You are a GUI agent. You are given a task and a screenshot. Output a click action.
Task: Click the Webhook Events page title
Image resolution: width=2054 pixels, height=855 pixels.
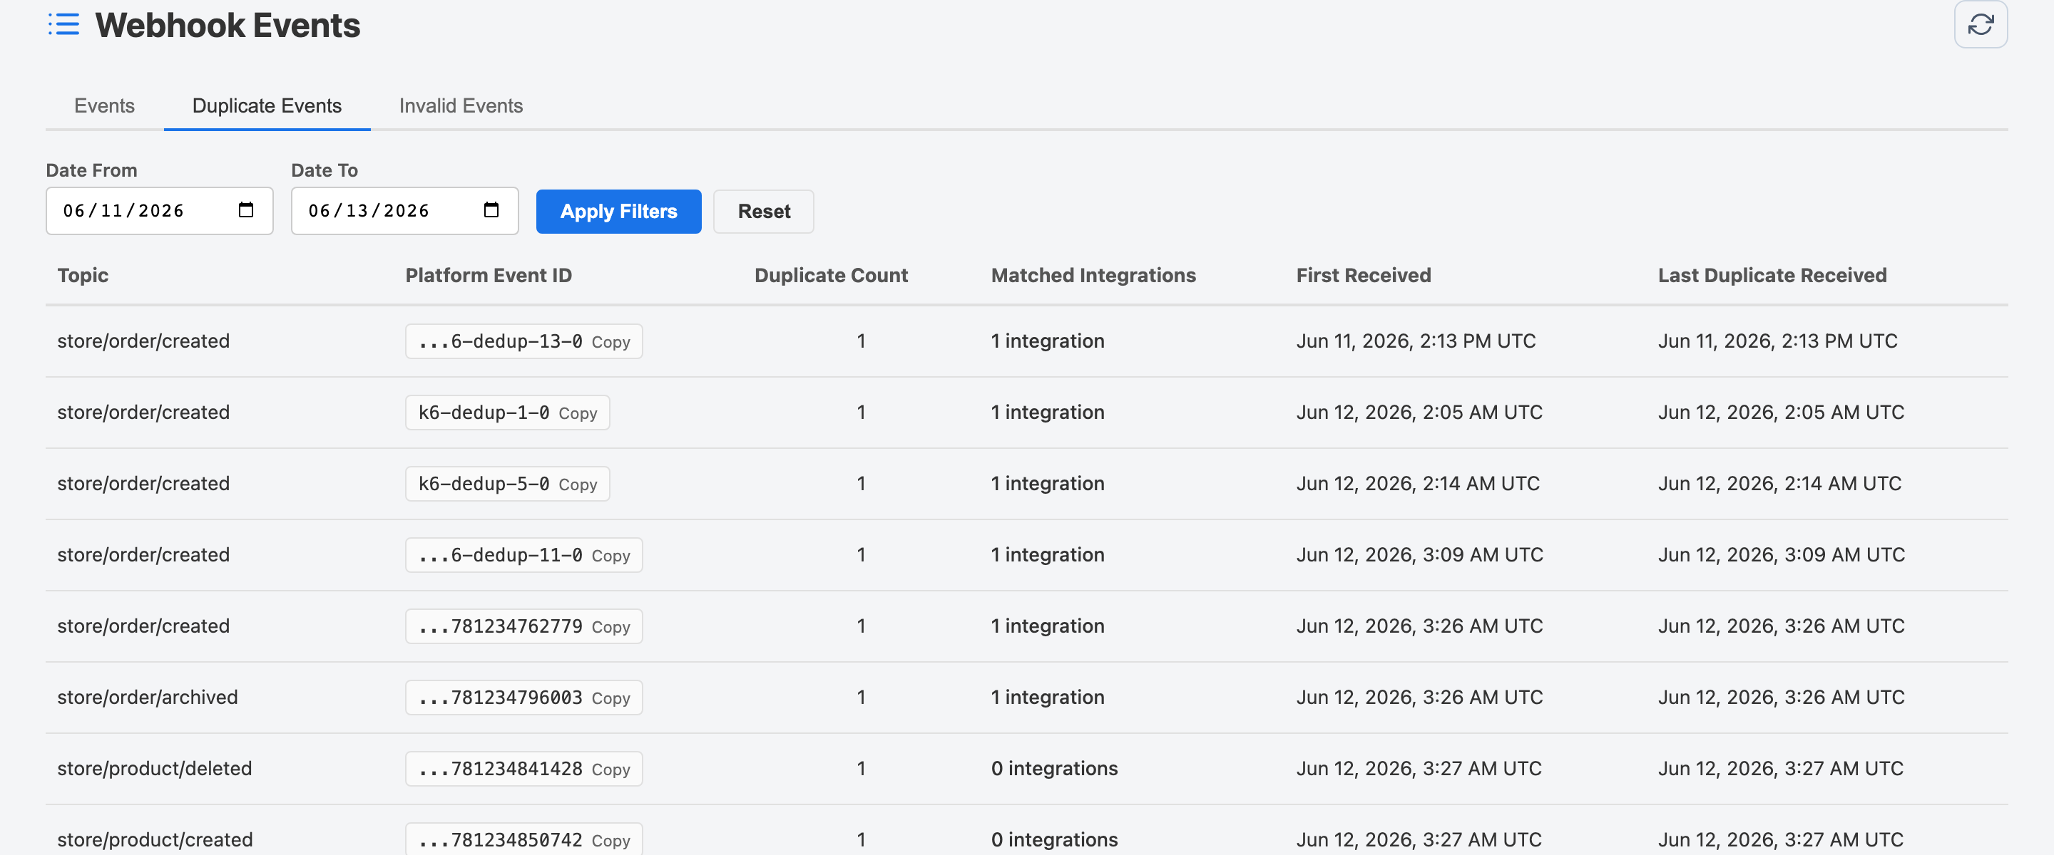pos(228,25)
